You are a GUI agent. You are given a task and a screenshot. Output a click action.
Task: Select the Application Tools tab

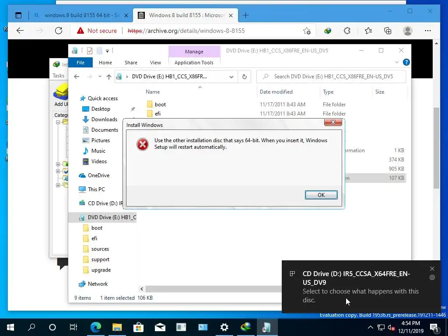pyautogui.click(x=194, y=63)
